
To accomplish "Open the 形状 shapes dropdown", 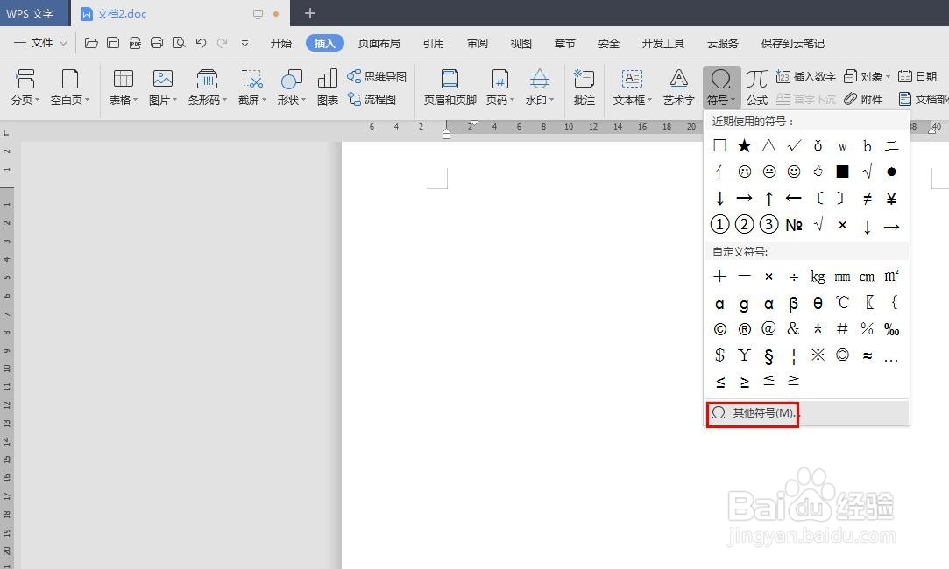I will (x=292, y=88).
